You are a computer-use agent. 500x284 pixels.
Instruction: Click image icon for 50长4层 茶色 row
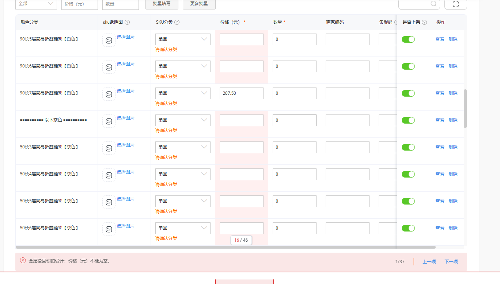(x=109, y=175)
